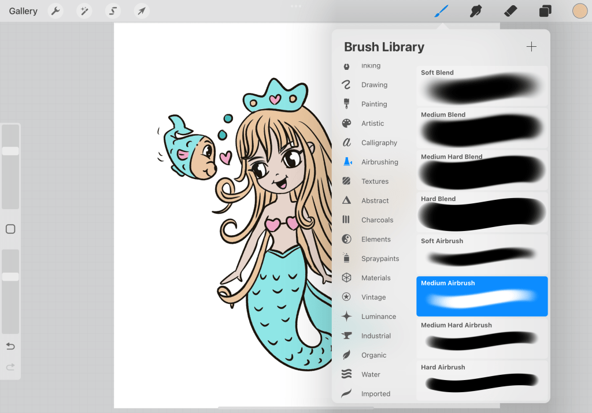Pick the Medium Hard Airbrush brush
This screenshot has width=592, height=413.
(482, 338)
